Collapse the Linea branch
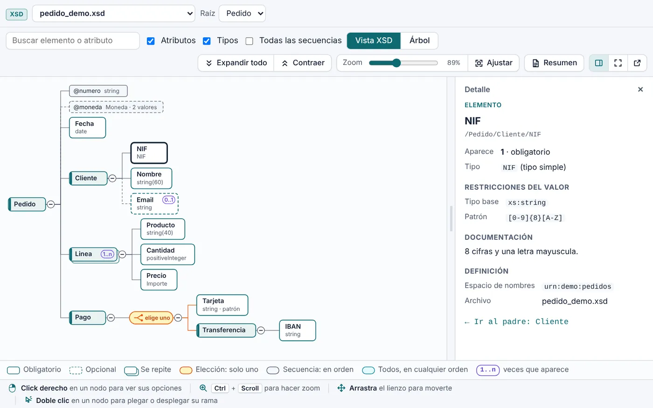 coord(122,254)
